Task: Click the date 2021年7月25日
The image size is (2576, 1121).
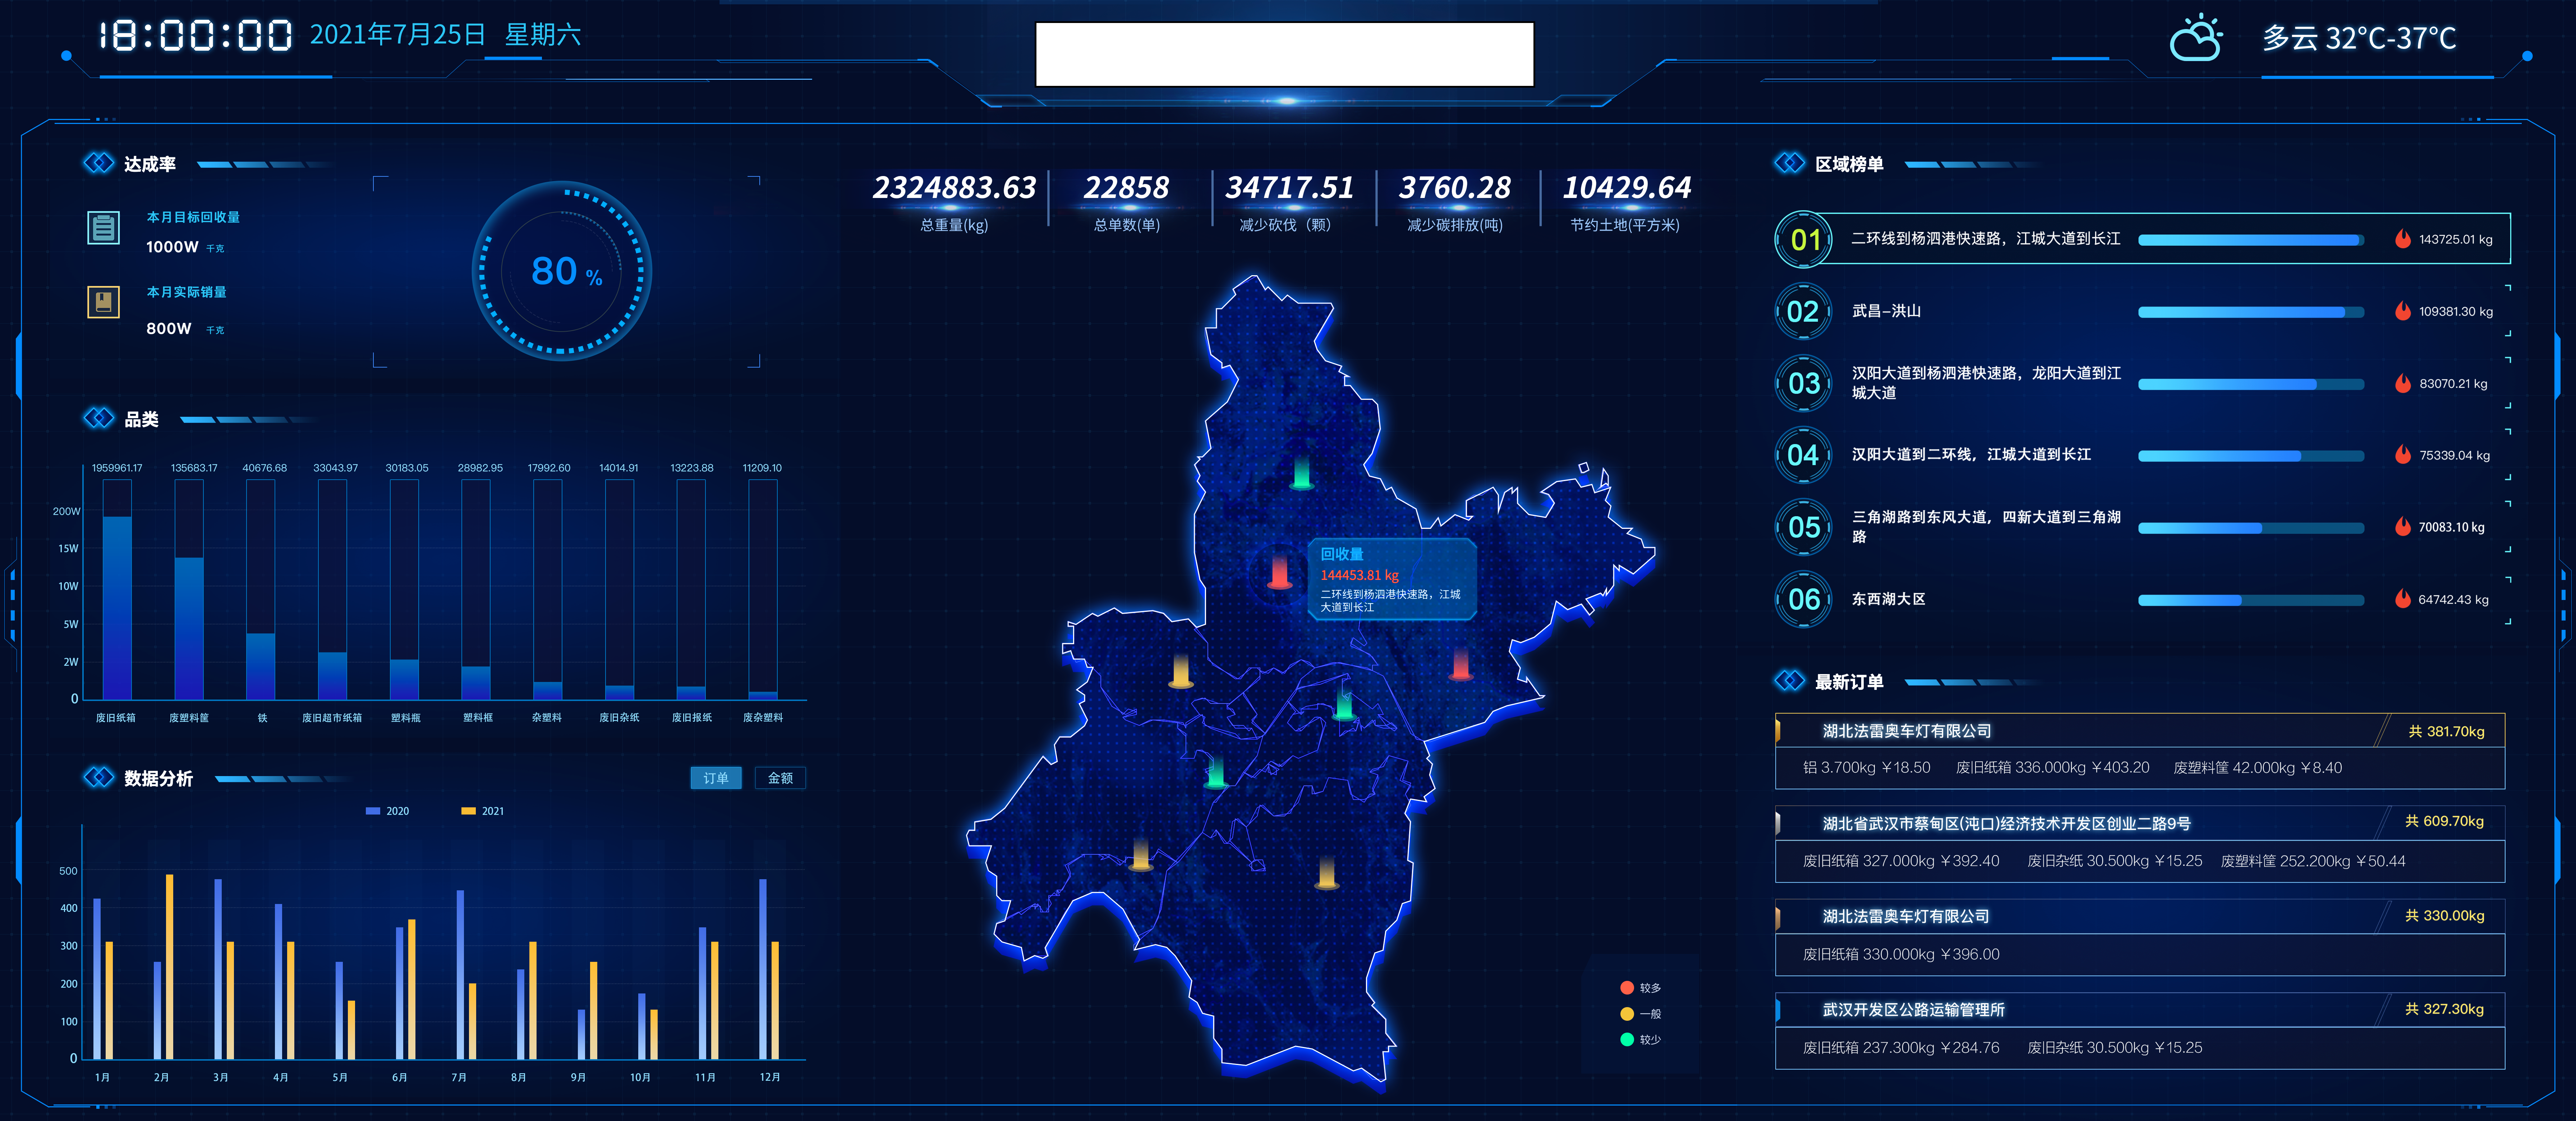Action: click(x=397, y=35)
